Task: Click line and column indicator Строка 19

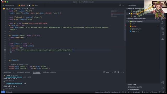Action: click(102, 92)
